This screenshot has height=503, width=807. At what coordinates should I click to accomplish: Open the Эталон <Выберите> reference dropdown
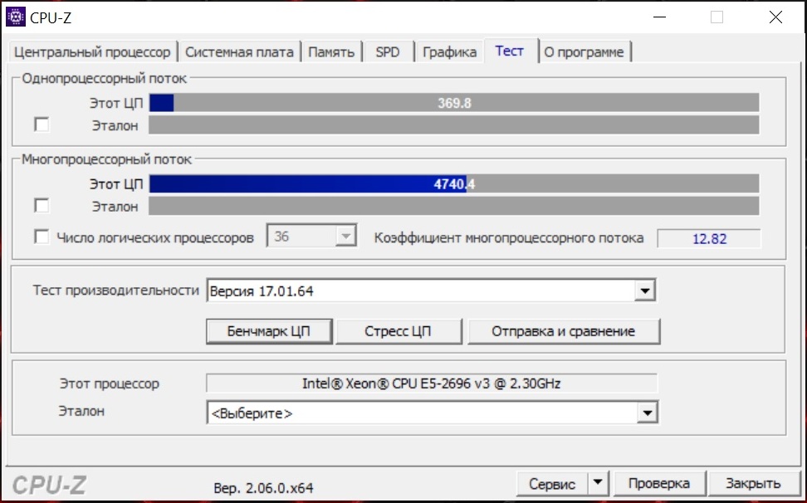(433, 413)
